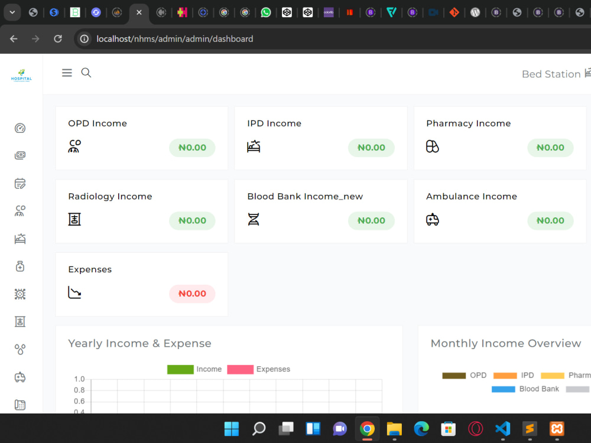Open the Pathology virus icon in sidebar
This screenshot has width=591, height=443.
tap(20, 294)
